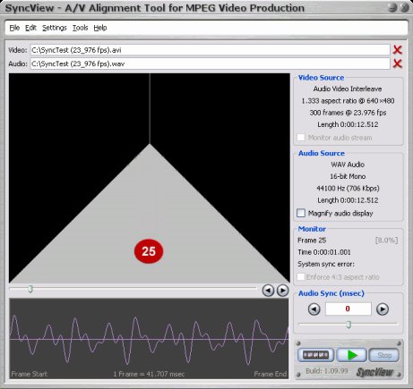Click the Audio Sync msec value field
Image resolution: width=413 pixels, height=389 pixels.
pos(348,309)
